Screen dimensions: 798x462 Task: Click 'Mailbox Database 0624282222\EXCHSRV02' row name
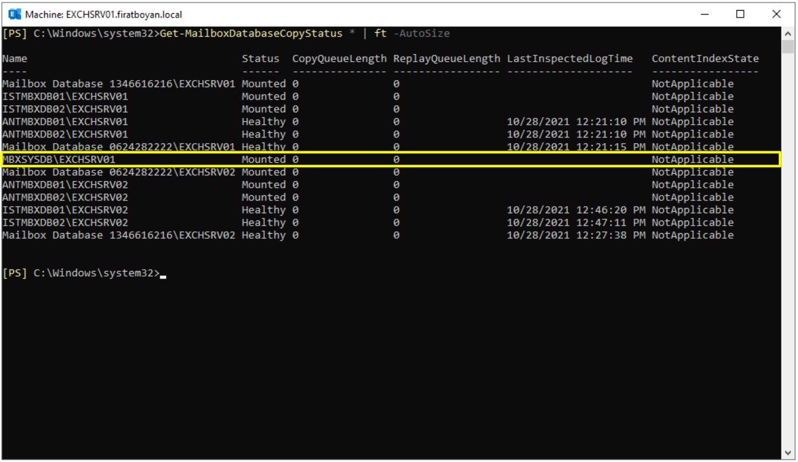(x=119, y=172)
